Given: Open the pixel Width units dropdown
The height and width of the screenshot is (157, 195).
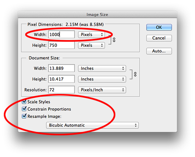Looking at the screenshot, I should [x=91, y=35].
